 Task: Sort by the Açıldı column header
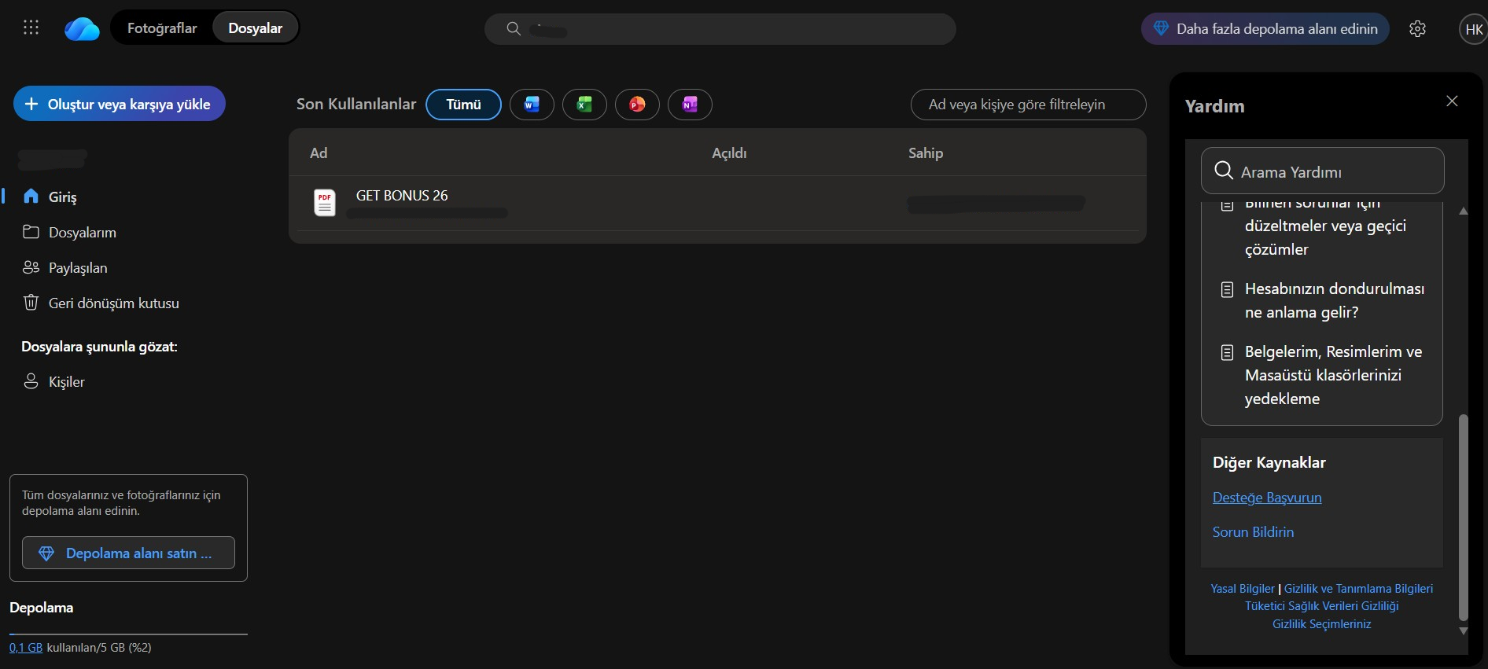tap(729, 153)
